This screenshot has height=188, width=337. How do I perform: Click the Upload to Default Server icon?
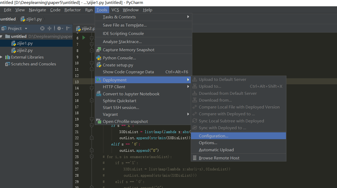click(195, 79)
